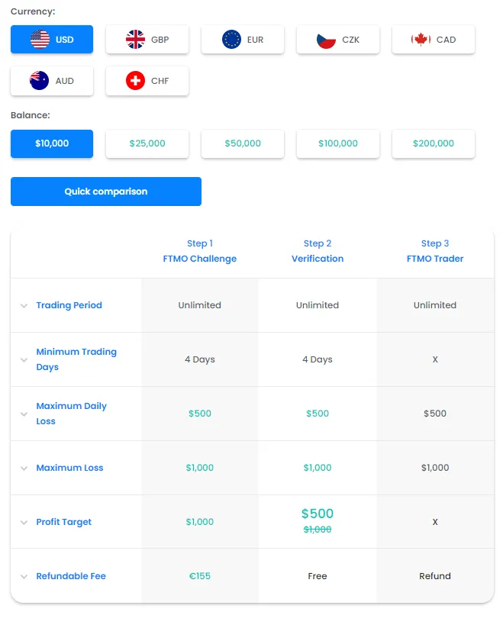The width and height of the screenshot is (503, 628).
Task: Pick the $50,000 balance option
Action: point(242,143)
